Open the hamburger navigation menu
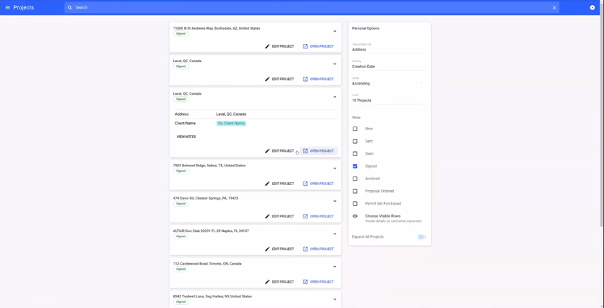This screenshot has height=308, width=604. (x=8, y=7)
